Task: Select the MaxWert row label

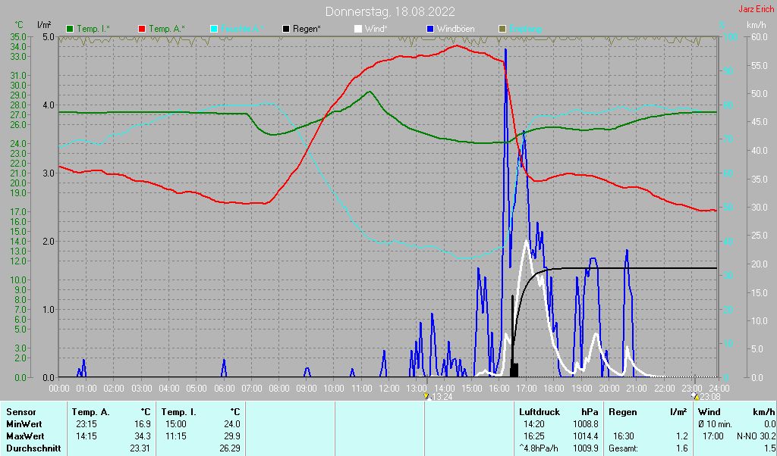Action: [x=25, y=436]
